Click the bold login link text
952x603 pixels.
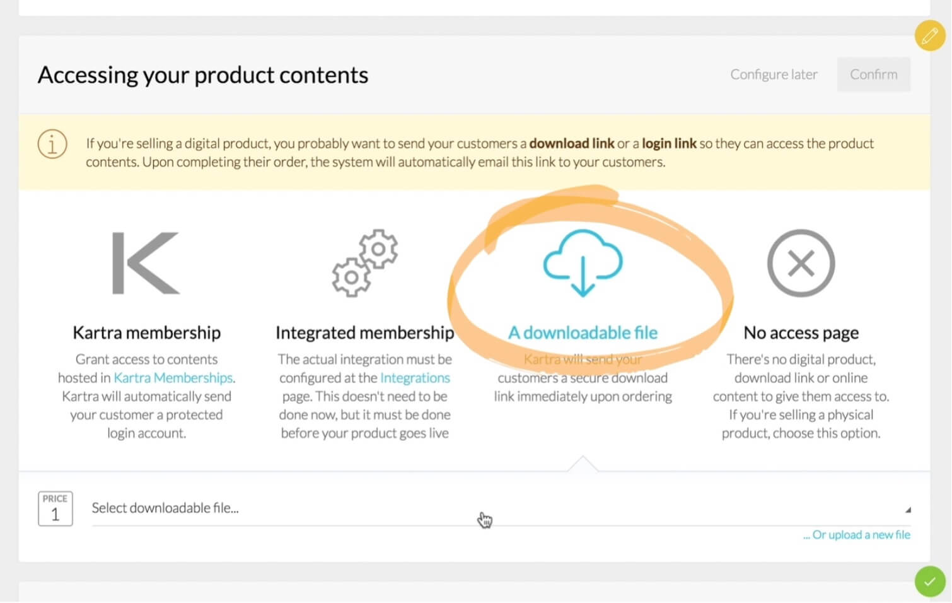669,143
